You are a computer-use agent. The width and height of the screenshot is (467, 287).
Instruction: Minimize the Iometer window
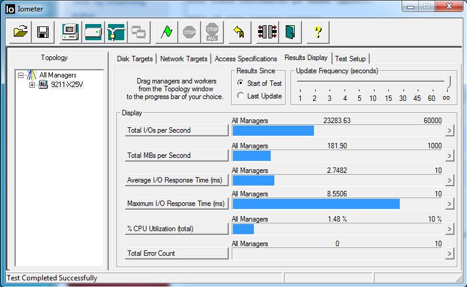pyautogui.click(x=411, y=7)
